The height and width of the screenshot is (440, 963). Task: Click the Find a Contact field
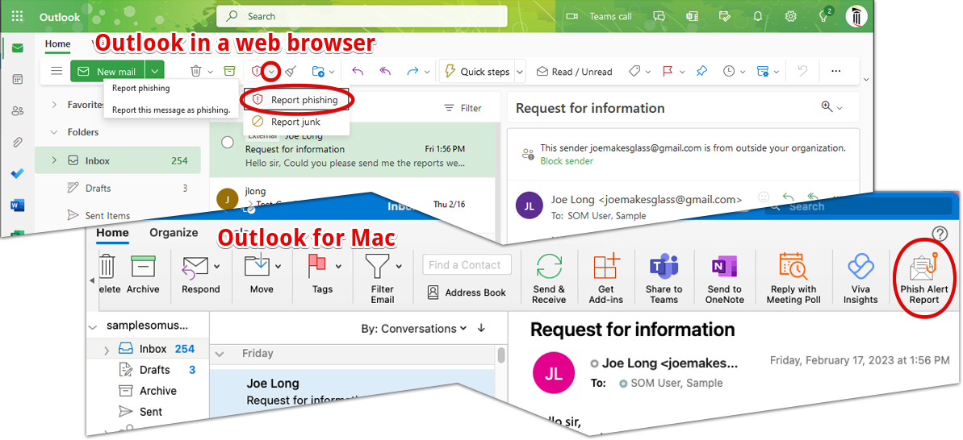[467, 265]
